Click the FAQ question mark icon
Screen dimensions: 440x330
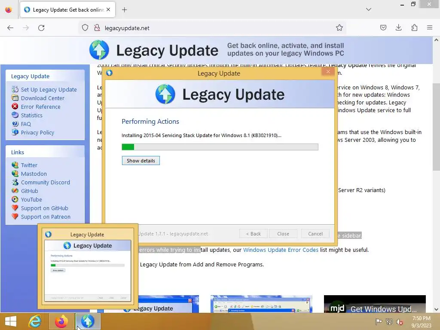[15, 123]
